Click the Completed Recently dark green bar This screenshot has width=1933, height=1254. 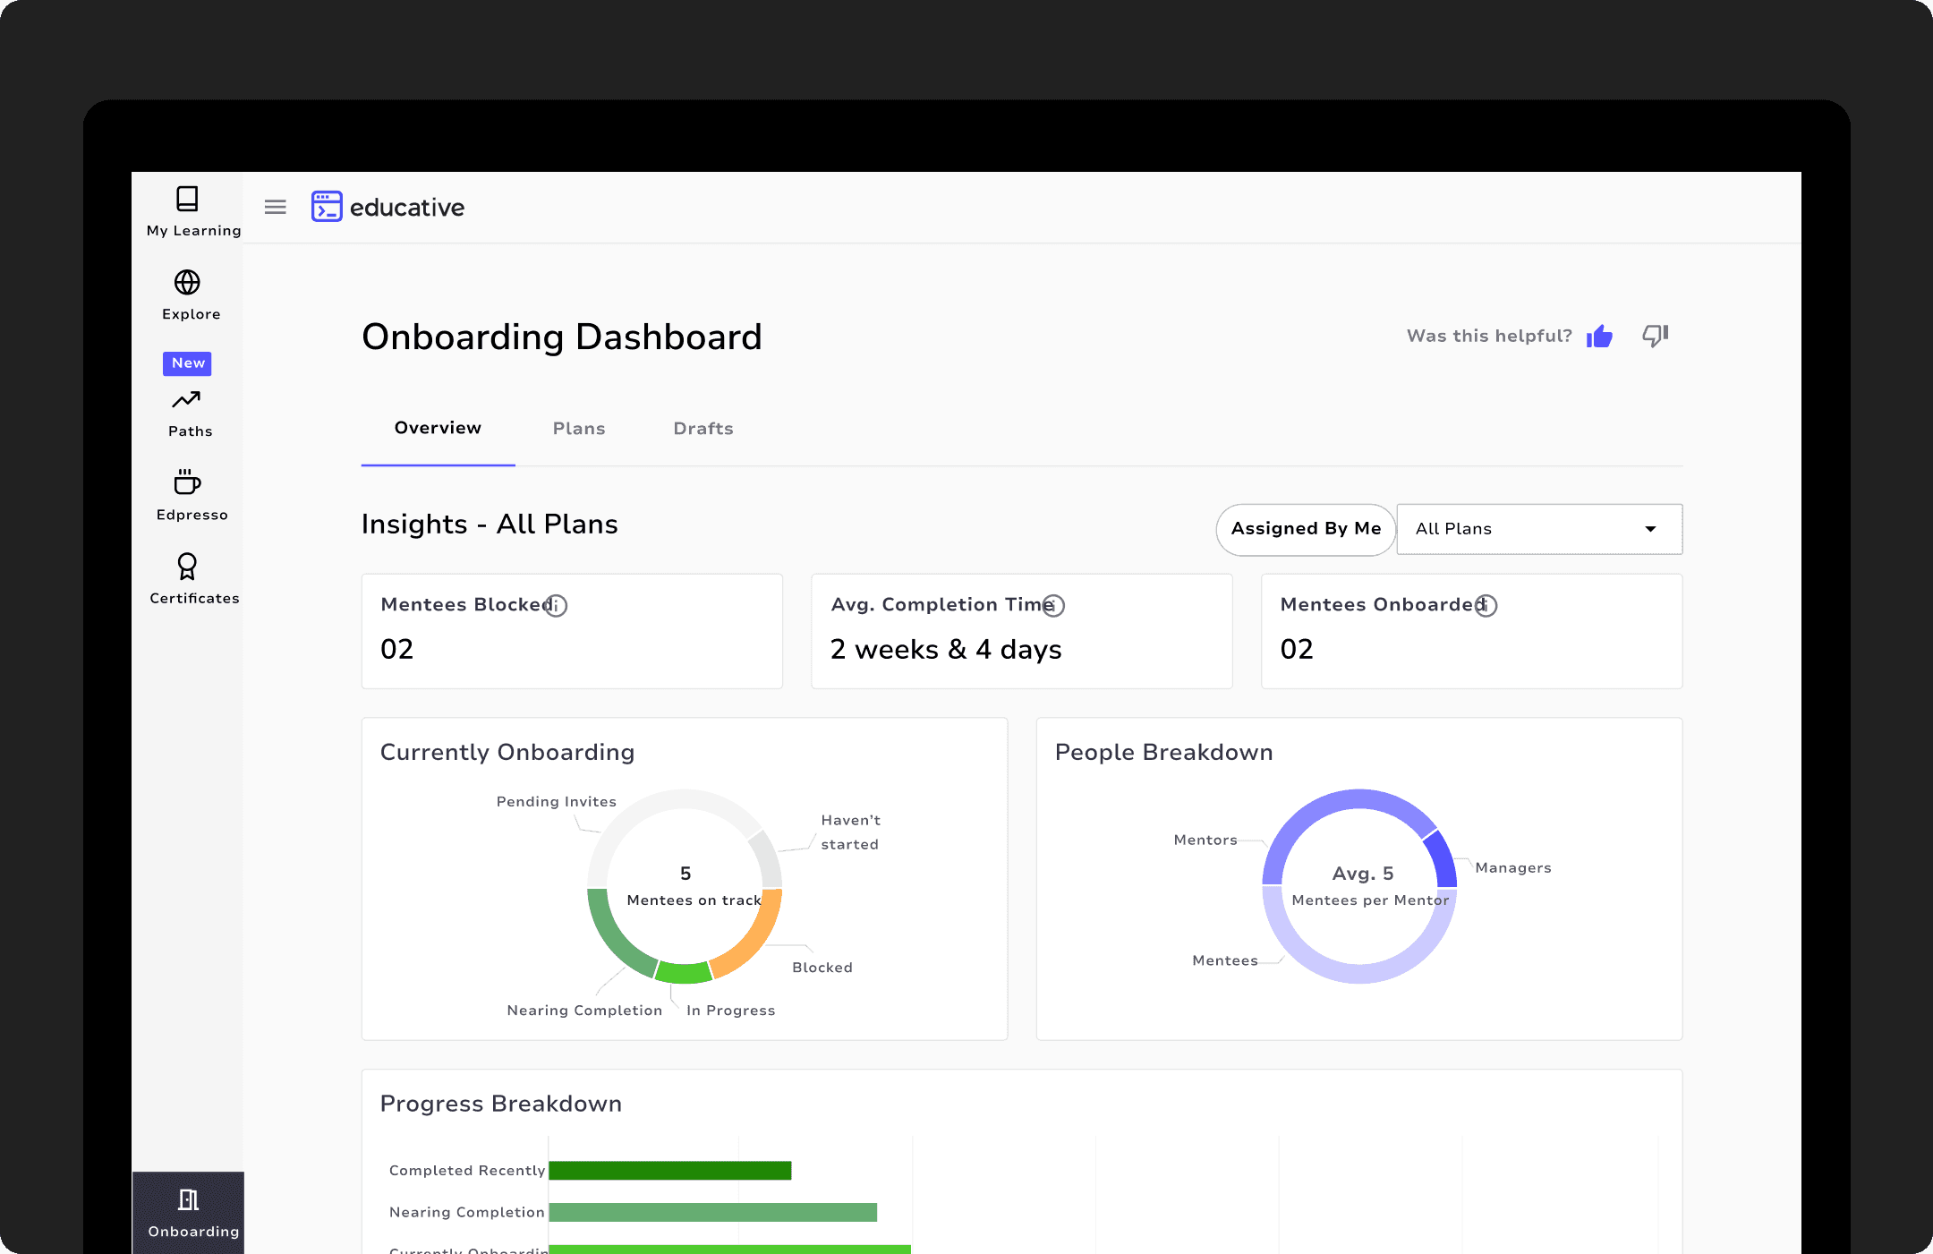click(669, 1171)
